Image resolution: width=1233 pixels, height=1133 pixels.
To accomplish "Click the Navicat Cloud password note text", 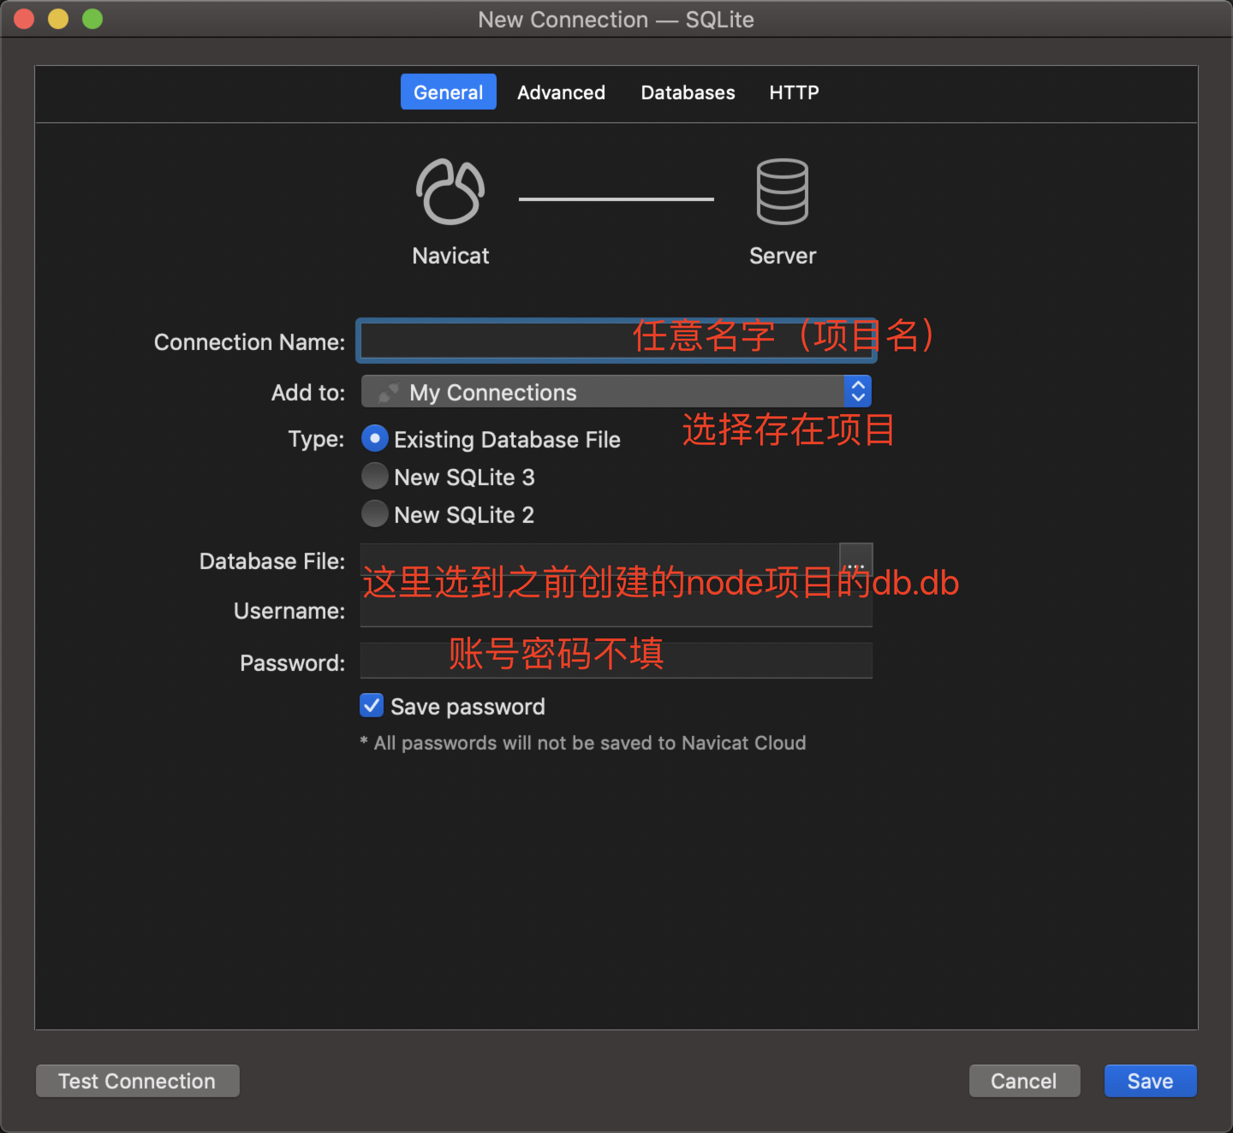I will pyautogui.click(x=583, y=743).
